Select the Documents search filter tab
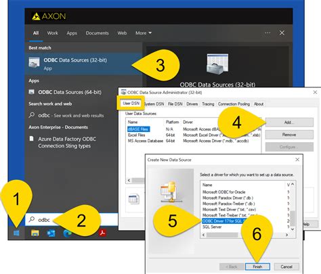Image resolution: width=321 pixels, height=274 pixels. (97, 33)
